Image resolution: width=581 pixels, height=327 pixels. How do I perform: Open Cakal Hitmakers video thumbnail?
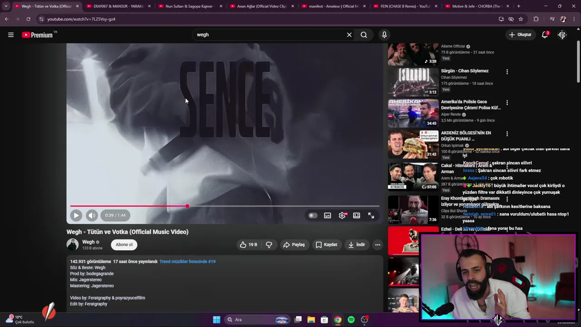pos(413,177)
